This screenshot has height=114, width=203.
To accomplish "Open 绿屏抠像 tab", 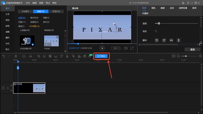I will click(x=183, y=8).
